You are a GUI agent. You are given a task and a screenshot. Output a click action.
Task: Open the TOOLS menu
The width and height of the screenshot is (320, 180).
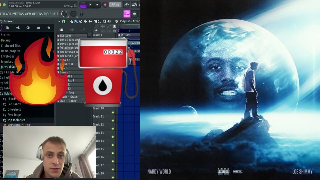tap(47, 14)
